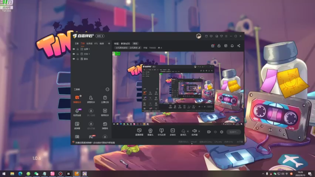Screen dimensions: 315x177
Task: Add a 多媒体 media source
Action: [172, 132]
